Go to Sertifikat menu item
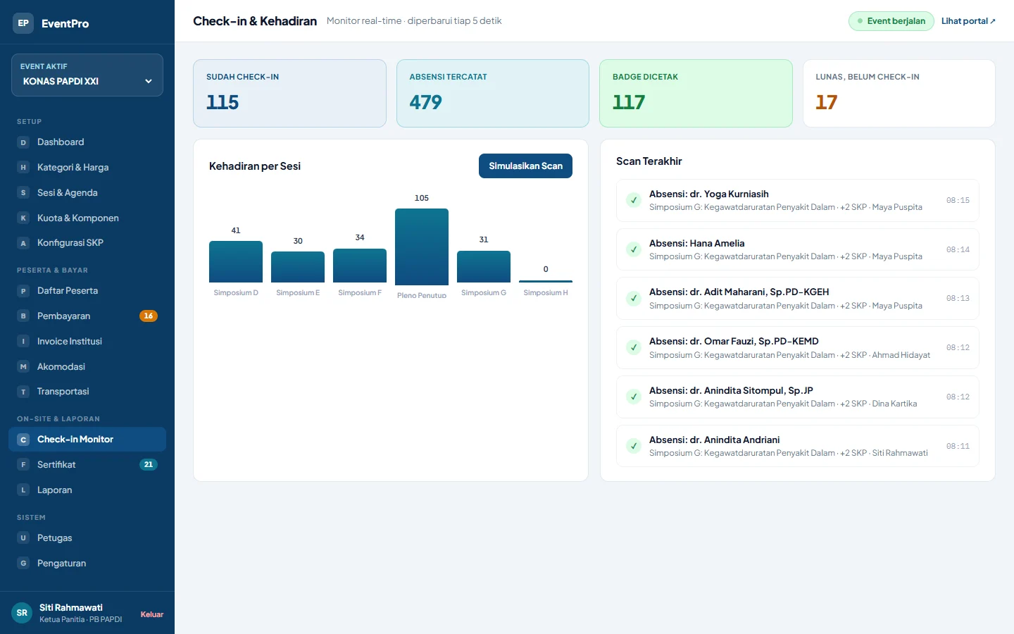This screenshot has height=634, width=1014. tap(87, 465)
